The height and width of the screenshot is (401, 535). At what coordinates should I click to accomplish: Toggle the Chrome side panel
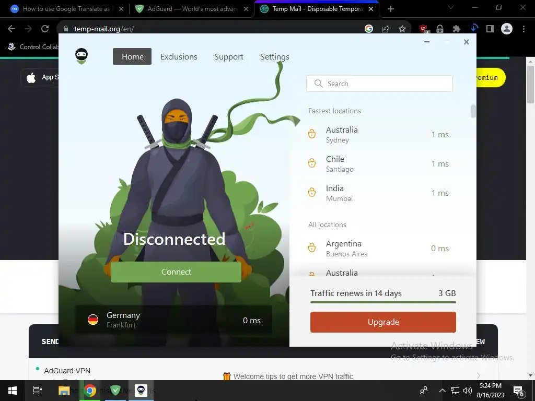click(x=490, y=29)
